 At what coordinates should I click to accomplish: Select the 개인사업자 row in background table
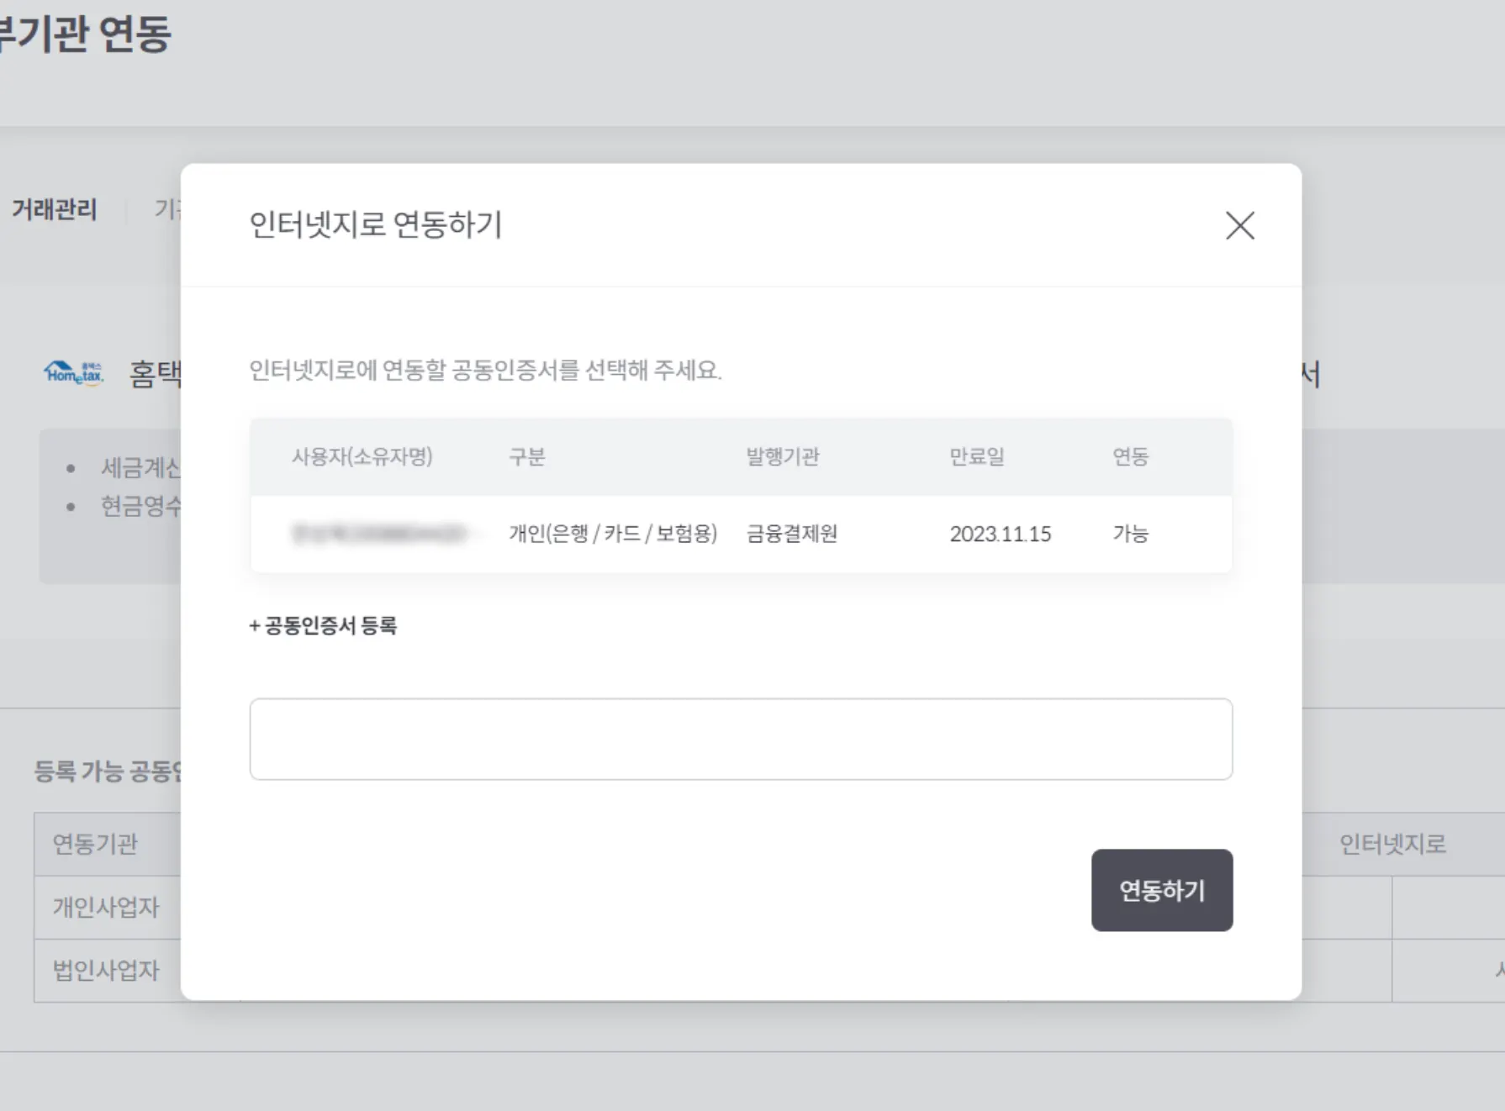coord(106,908)
